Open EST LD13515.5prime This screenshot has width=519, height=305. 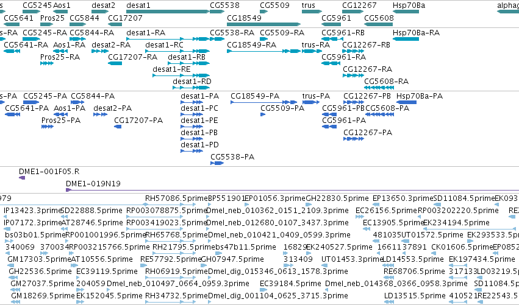[415, 296]
